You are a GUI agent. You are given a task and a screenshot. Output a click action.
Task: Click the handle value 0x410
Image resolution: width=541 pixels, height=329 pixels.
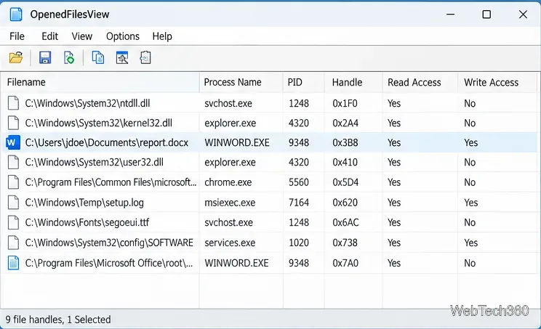(x=345, y=162)
